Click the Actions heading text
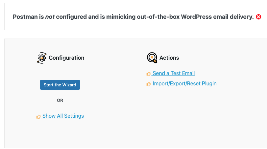The height and width of the screenshot is (149, 267). point(169,58)
